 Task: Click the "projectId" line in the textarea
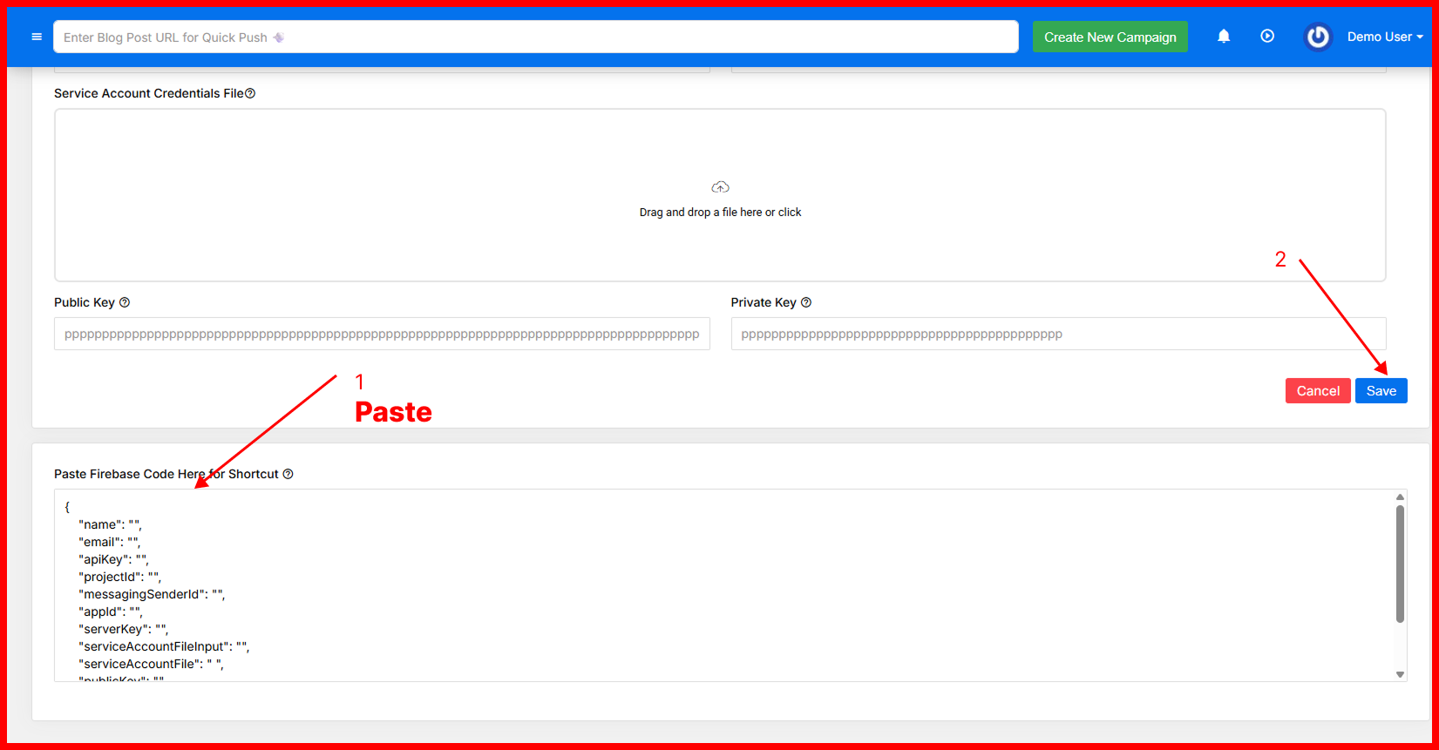(119, 577)
